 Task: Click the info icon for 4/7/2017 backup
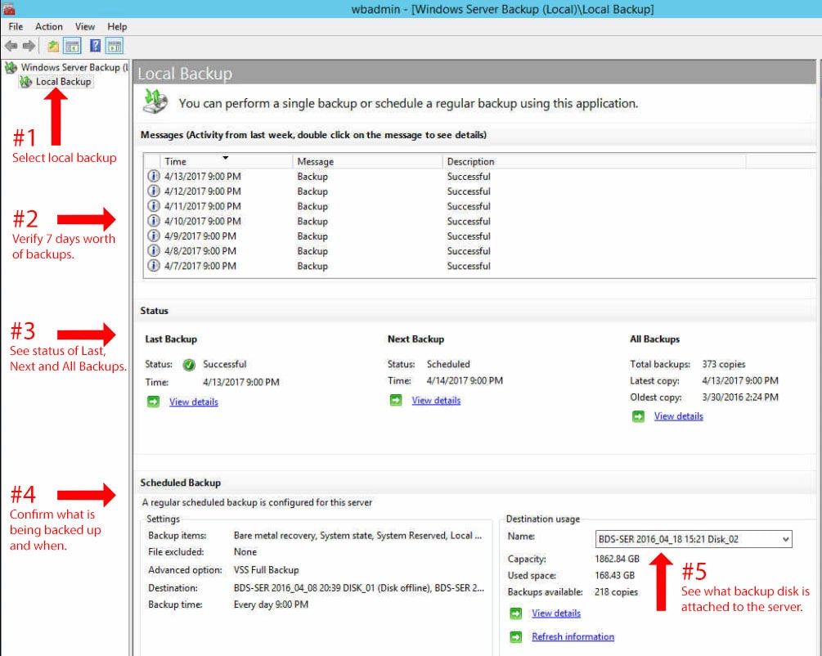coord(153,266)
